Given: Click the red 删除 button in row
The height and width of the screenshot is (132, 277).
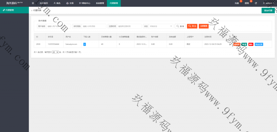Looking at the screenshot, I should click(251, 44).
